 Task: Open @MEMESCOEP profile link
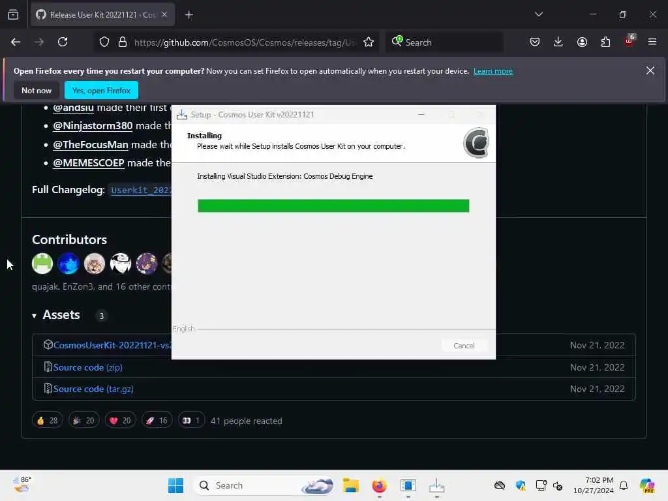point(88,162)
